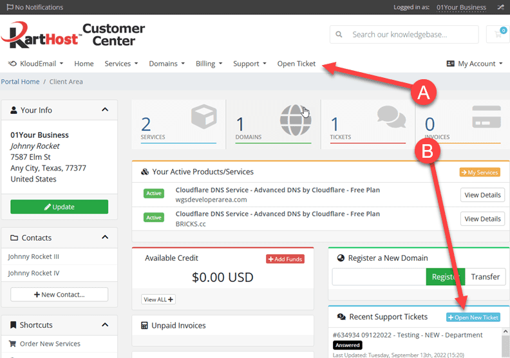The height and width of the screenshot is (358, 510).
Task: Expand the Domains menu
Action: (167, 64)
